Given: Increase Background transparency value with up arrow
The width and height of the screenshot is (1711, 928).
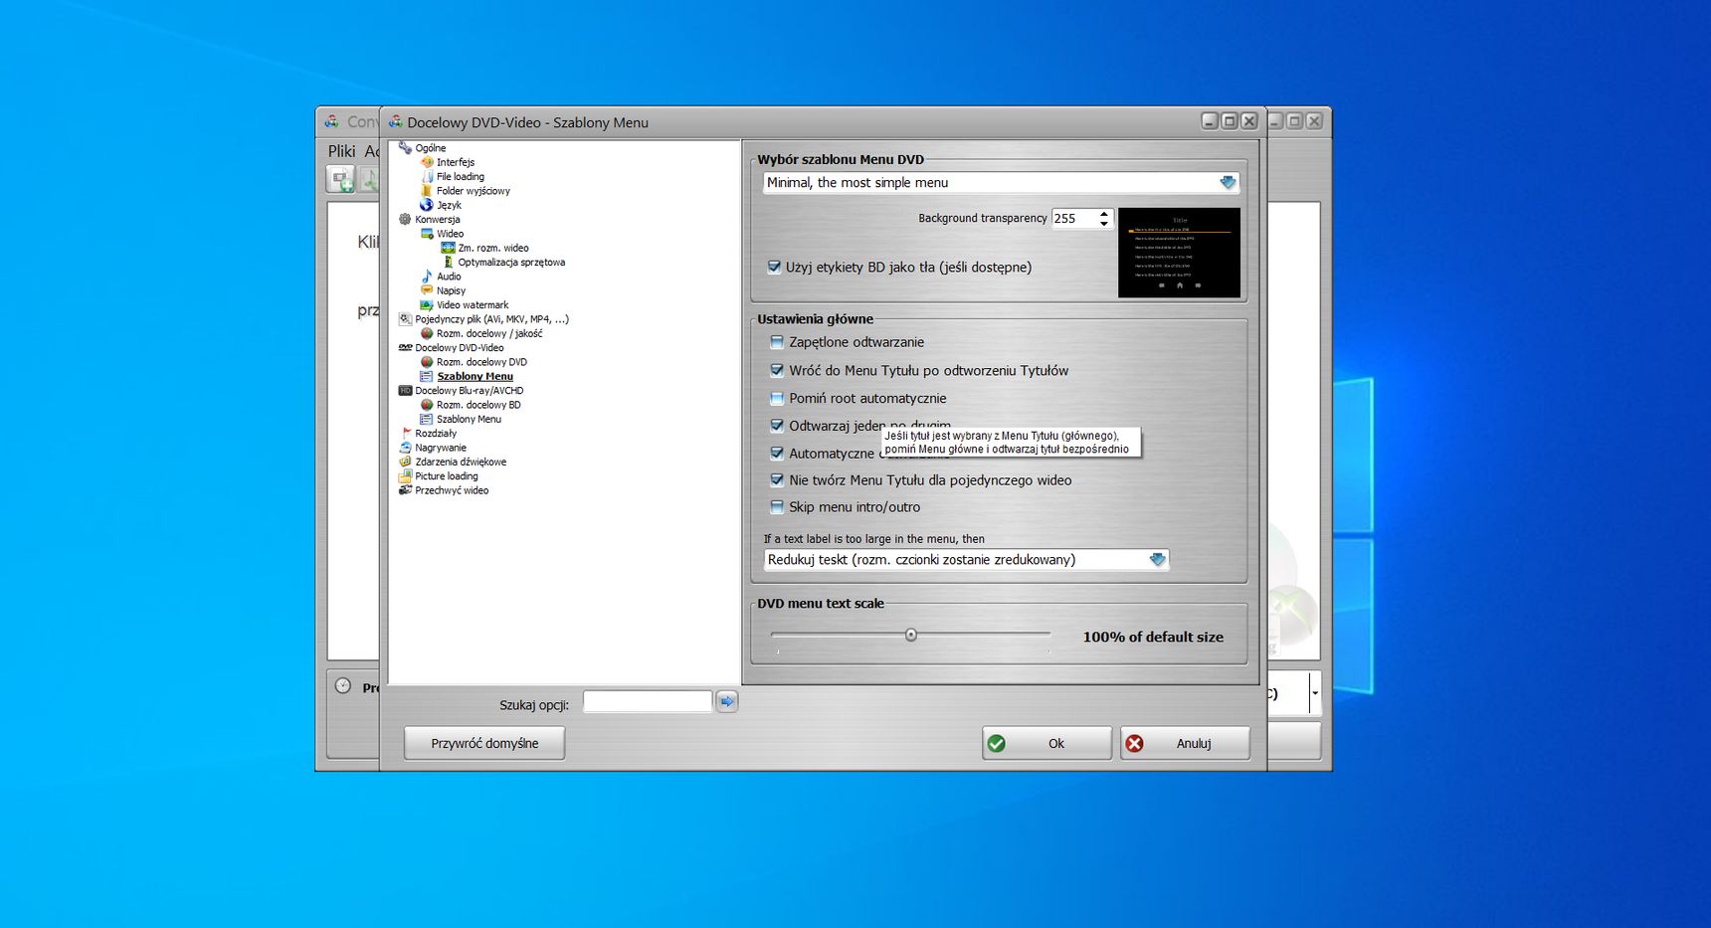Looking at the screenshot, I should pos(1104,213).
